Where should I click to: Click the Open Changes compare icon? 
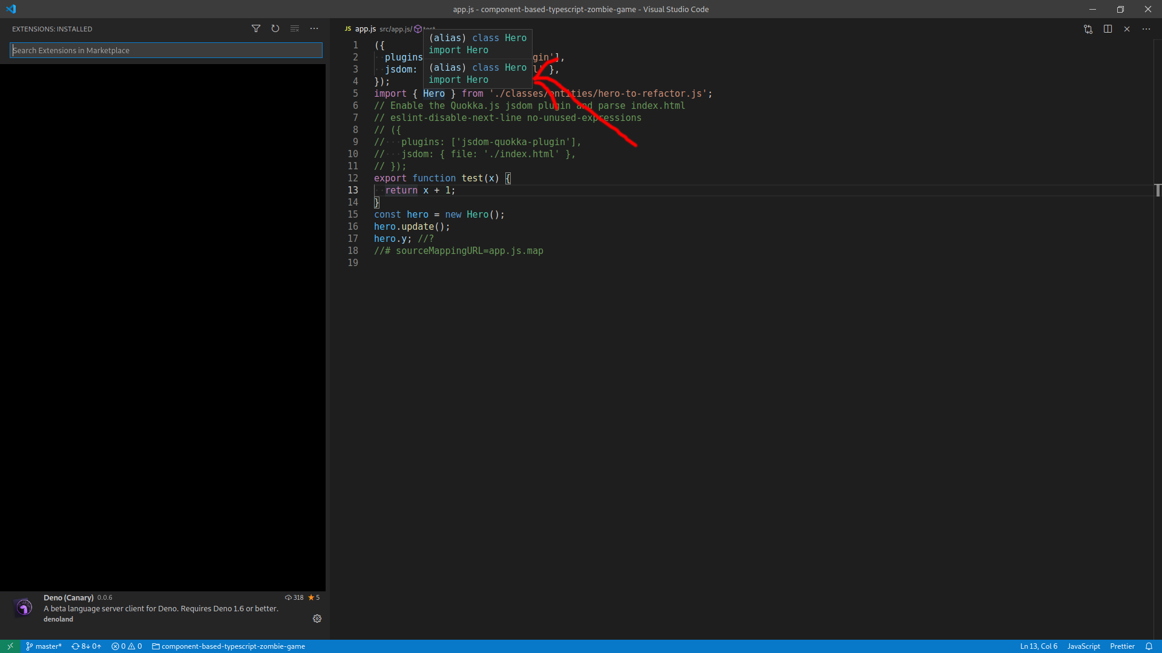[1088, 28]
